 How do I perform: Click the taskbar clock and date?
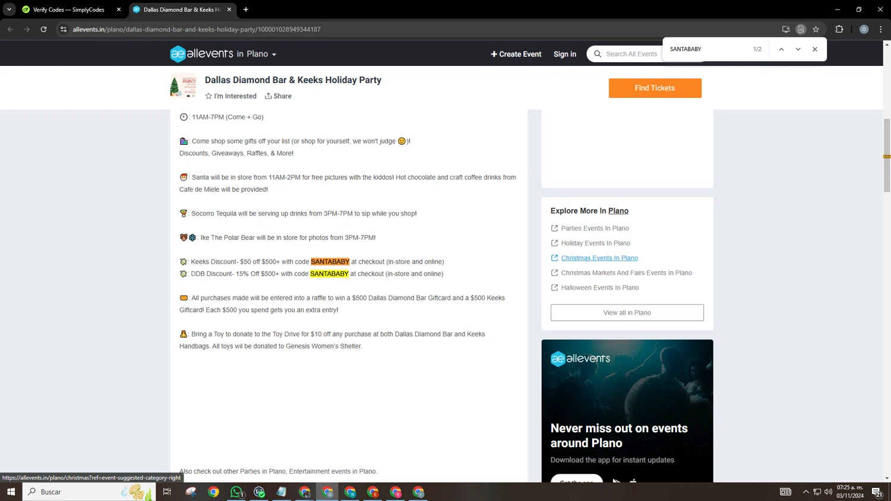tap(850, 492)
